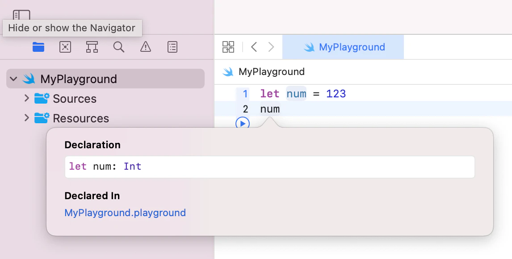Image resolution: width=512 pixels, height=259 pixels.
Task: Click the Int type in declaration
Action: (132, 167)
